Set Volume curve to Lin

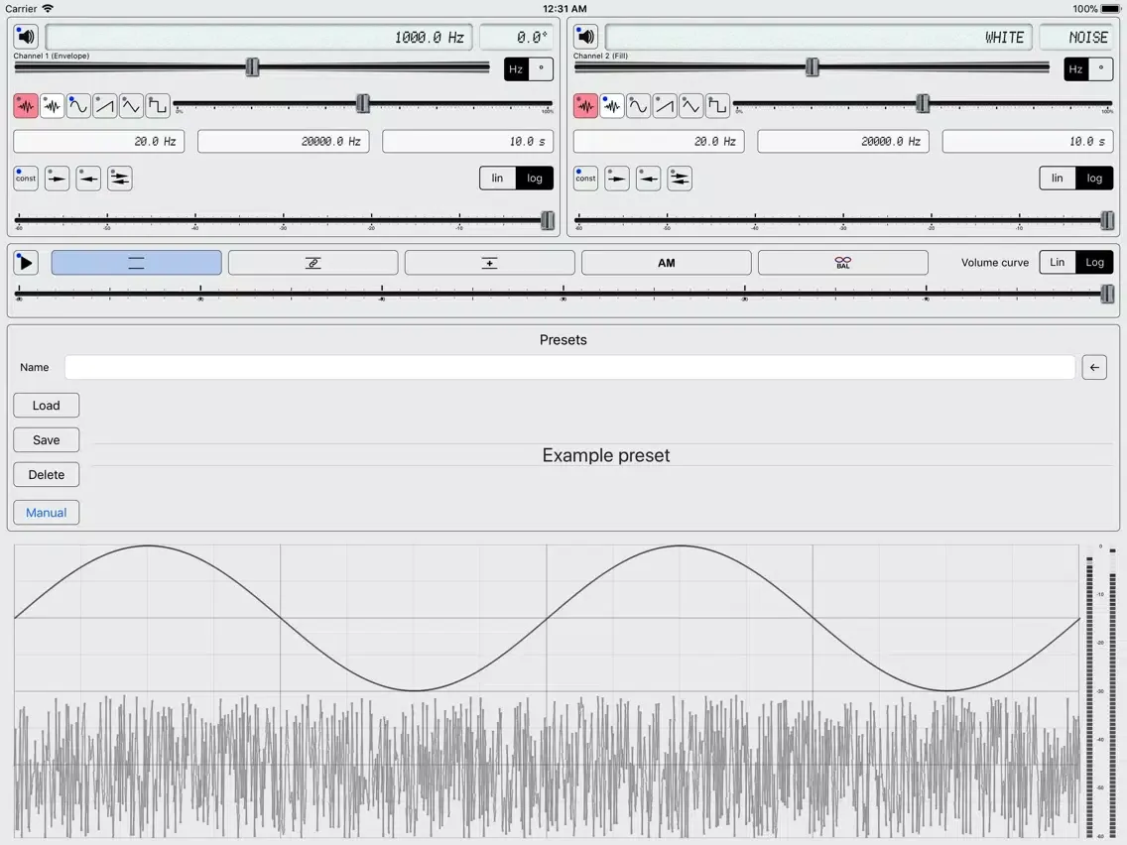[1058, 263]
